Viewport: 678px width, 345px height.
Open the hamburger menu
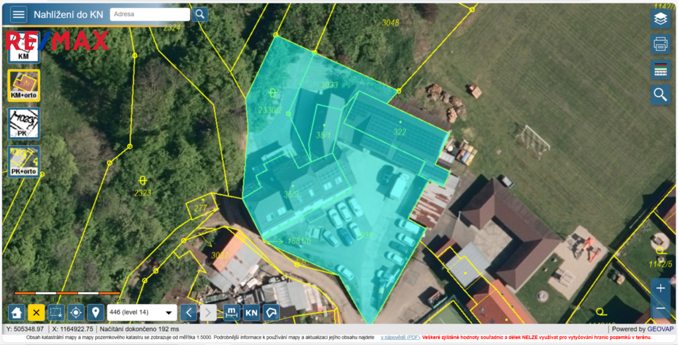point(19,15)
